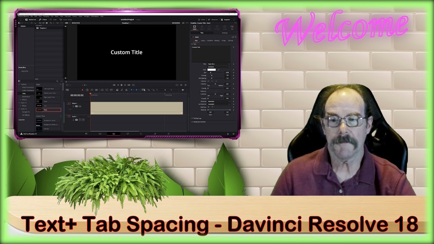Toggle Linked Selection chain icon
This screenshot has height=244, width=434.
[122, 90]
